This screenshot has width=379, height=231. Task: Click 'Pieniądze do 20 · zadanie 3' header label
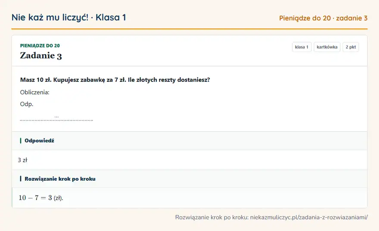coord(323,18)
